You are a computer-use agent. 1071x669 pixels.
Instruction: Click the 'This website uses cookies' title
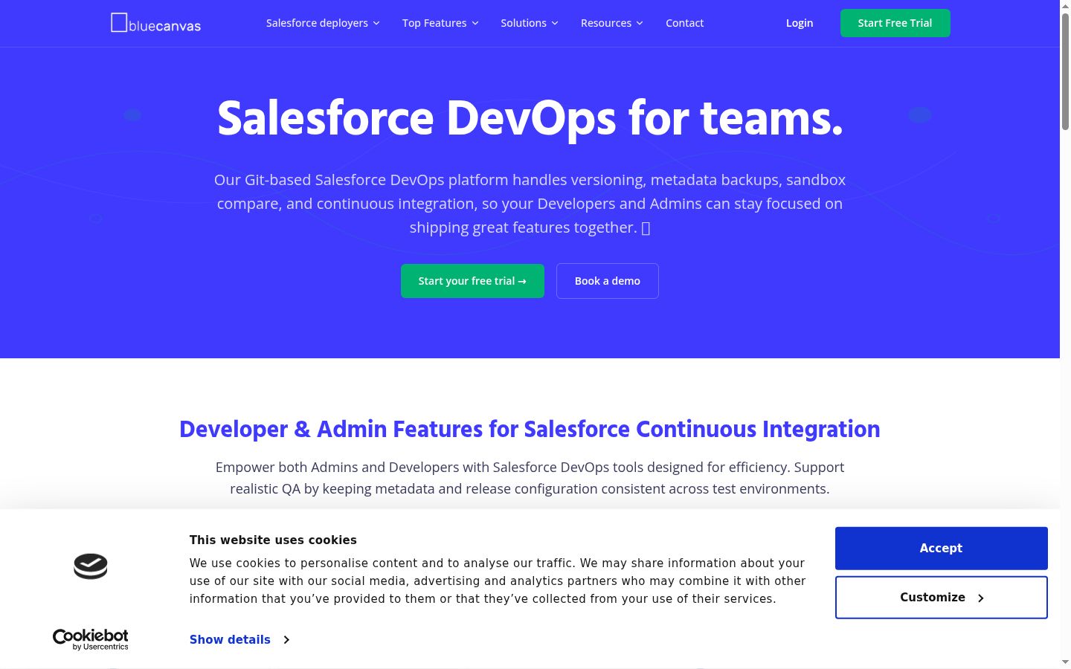[x=273, y=540]
